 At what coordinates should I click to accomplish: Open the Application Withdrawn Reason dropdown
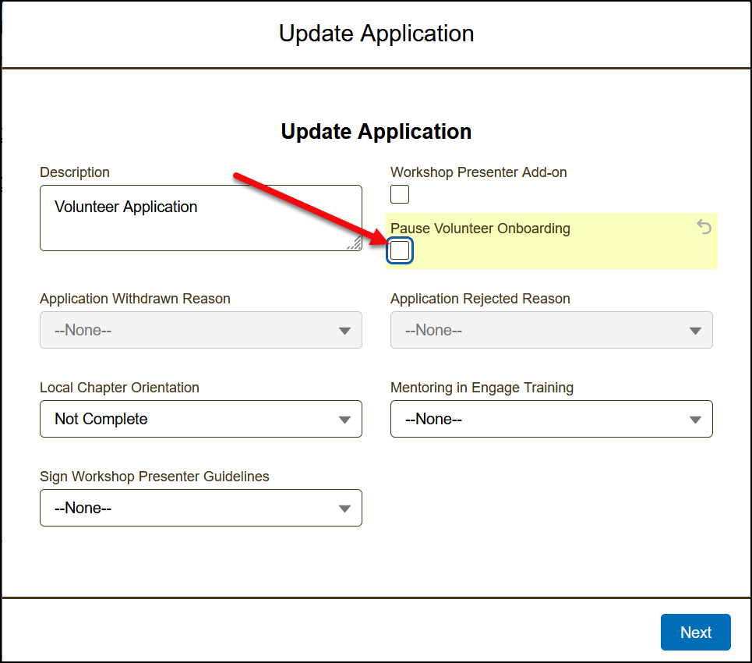tap(200, 330)
